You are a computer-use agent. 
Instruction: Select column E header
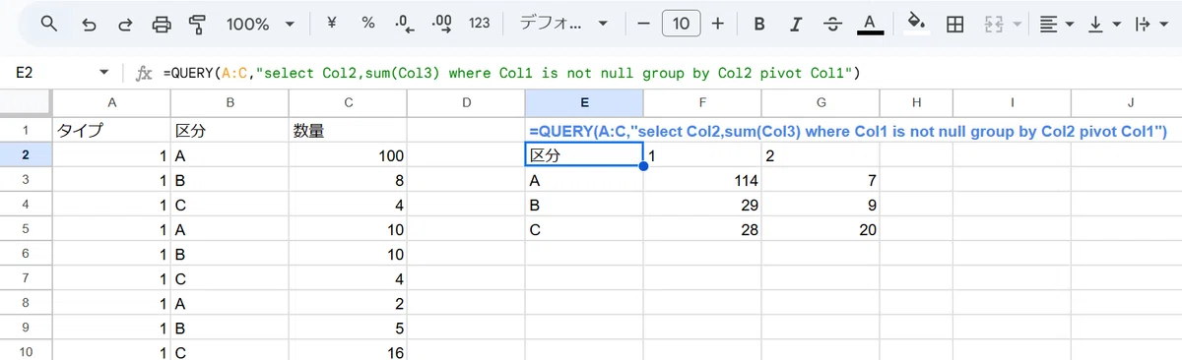584,103
